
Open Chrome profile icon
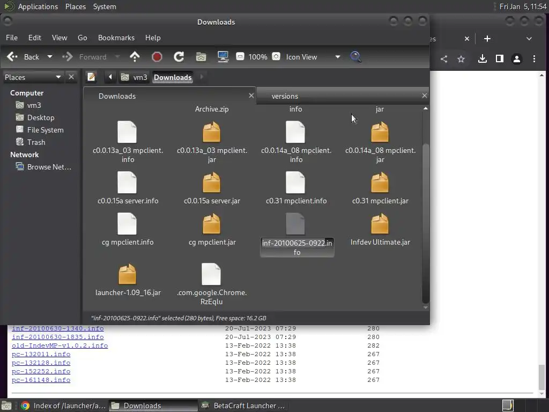pyautogui.click(x=517, y=59)
